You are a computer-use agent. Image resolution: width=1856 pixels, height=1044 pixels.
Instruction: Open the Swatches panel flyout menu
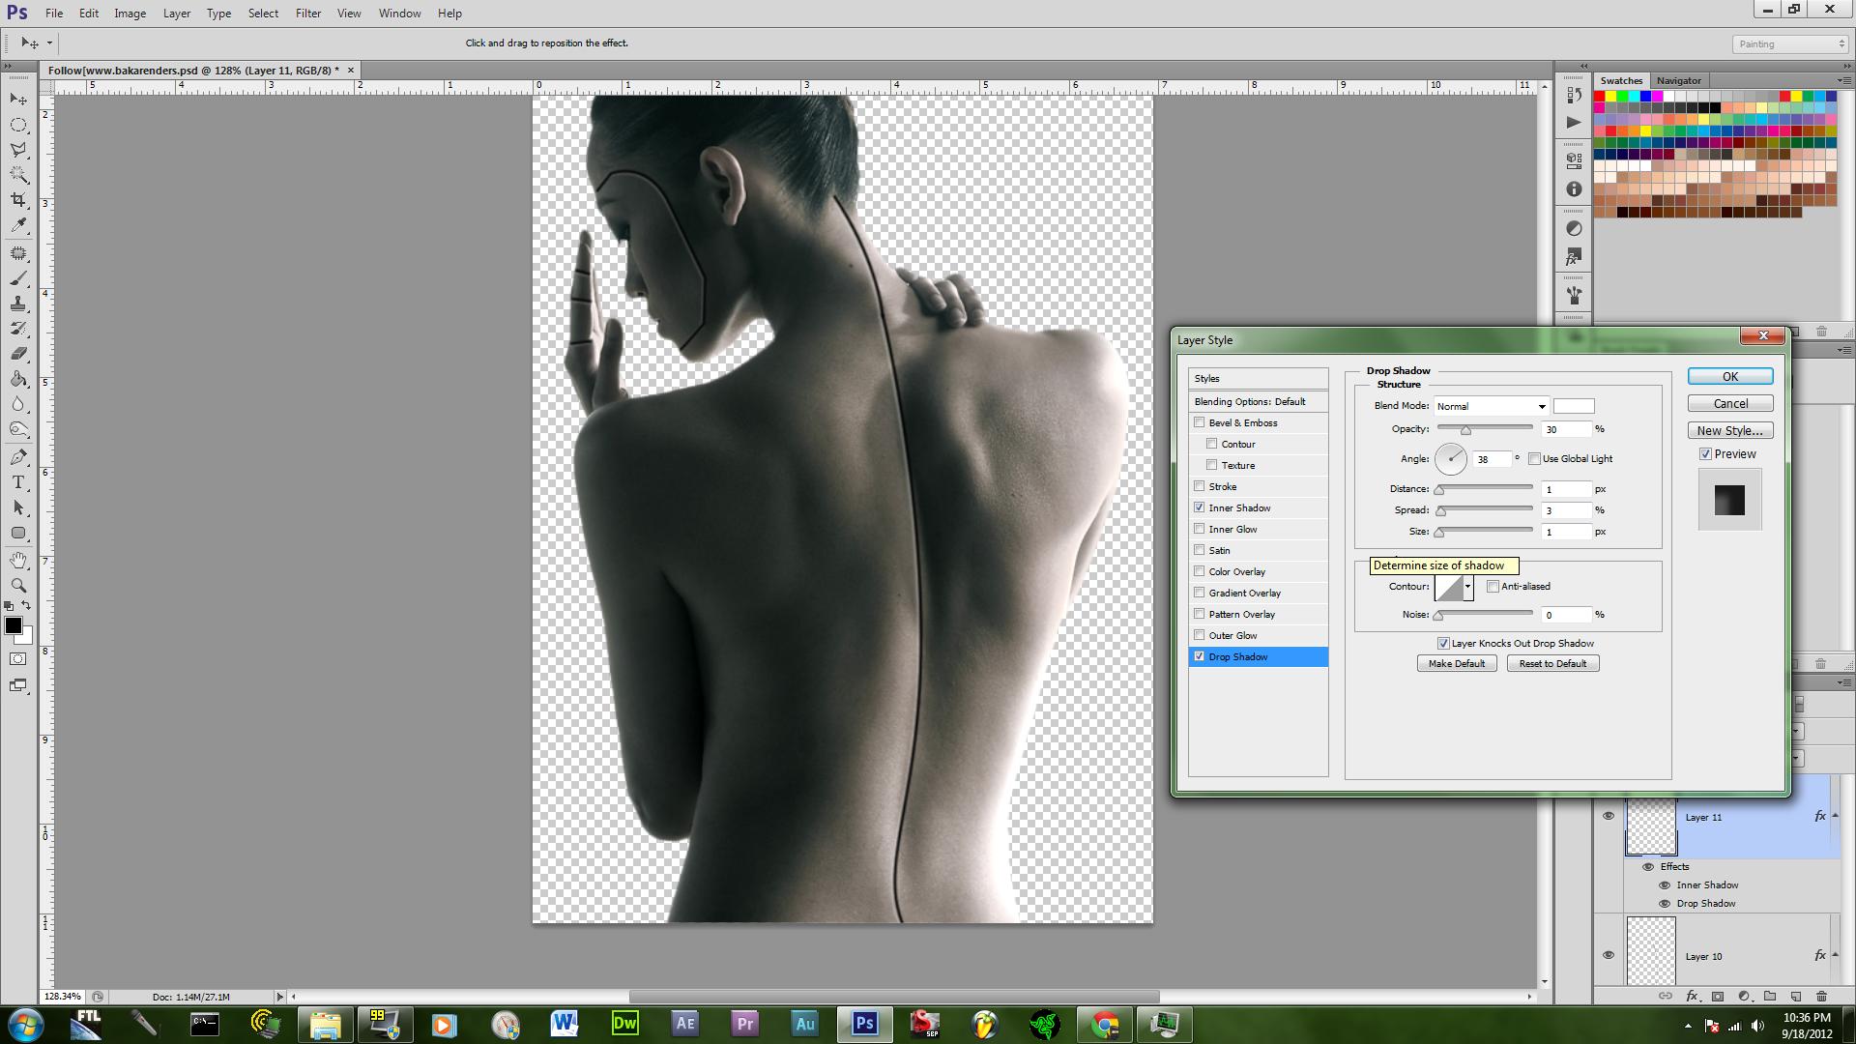click(1842, 80)
